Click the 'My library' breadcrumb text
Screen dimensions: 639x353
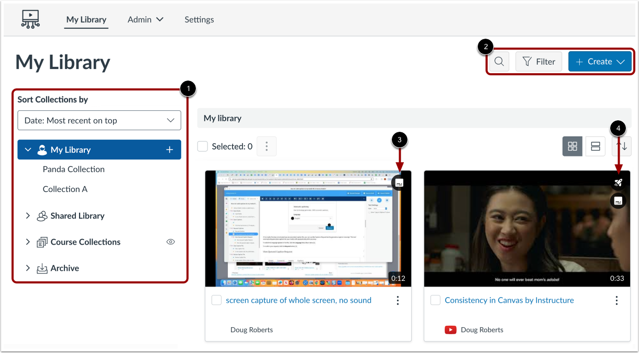pyautogui.click(x=223, y=118)
